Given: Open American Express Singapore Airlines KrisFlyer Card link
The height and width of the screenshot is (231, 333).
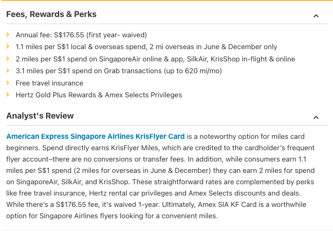Looking at the screenshot, I should 95,137.
